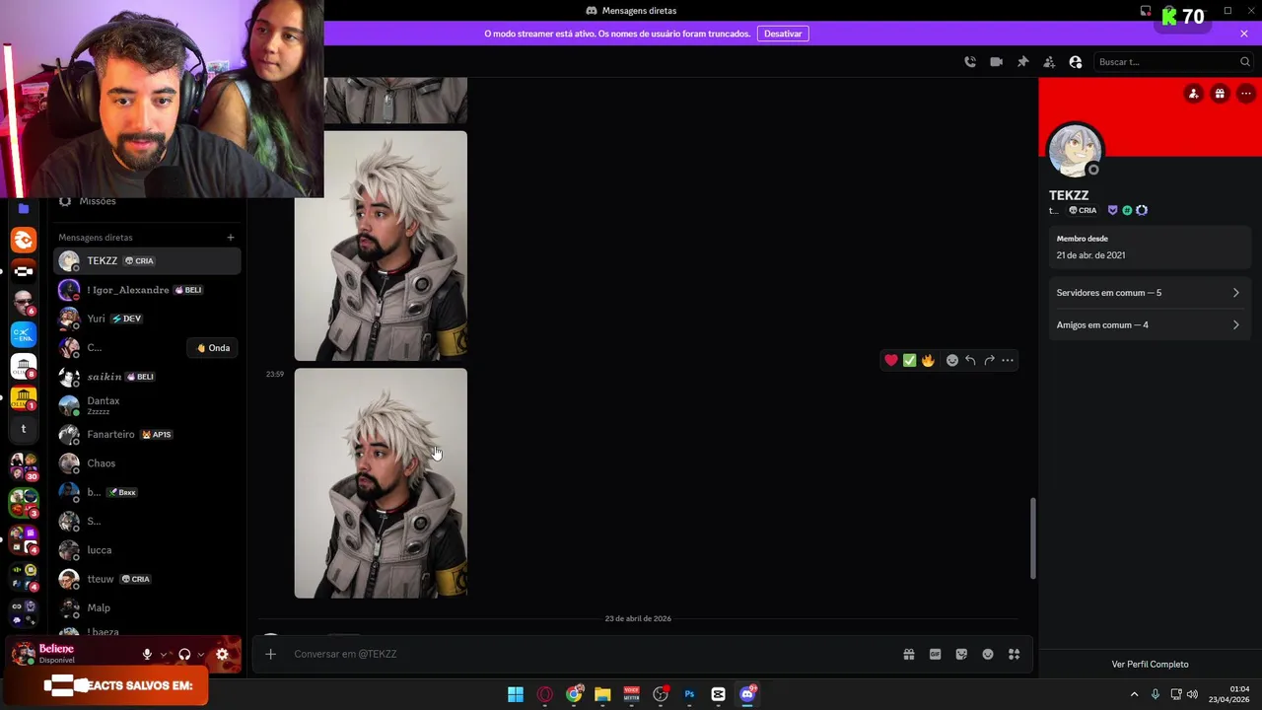Click the TEKZZ profile avatar
The image size is (1262, 710).
coord(1075,151)
